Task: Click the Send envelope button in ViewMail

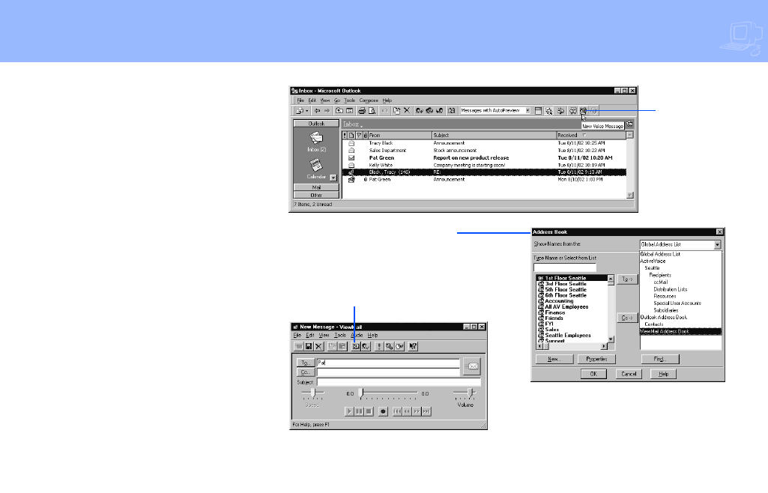Action: (472, 366)
